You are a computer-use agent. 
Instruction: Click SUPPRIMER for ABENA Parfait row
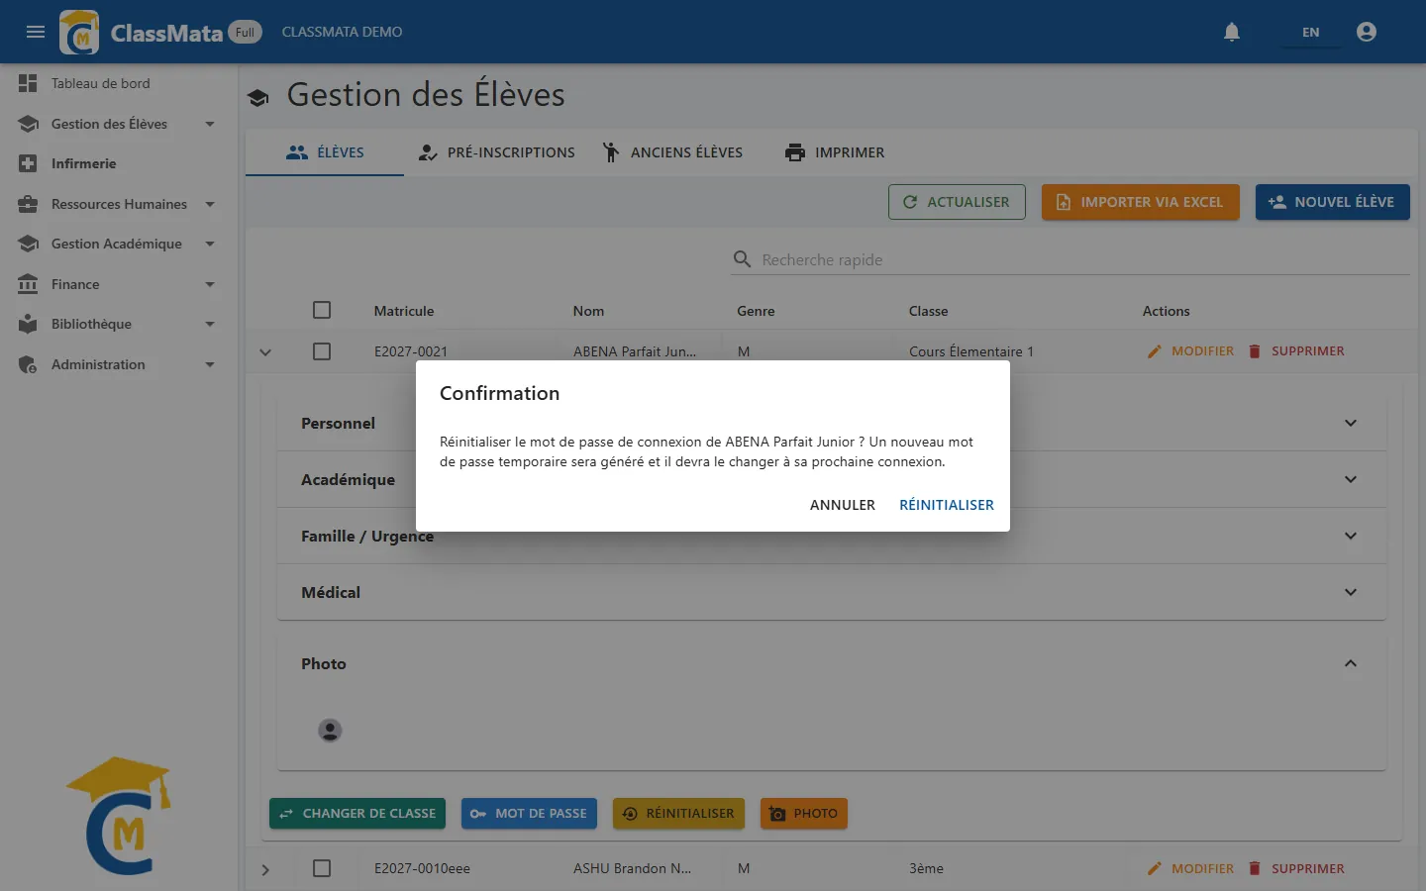click(1295, 351)
